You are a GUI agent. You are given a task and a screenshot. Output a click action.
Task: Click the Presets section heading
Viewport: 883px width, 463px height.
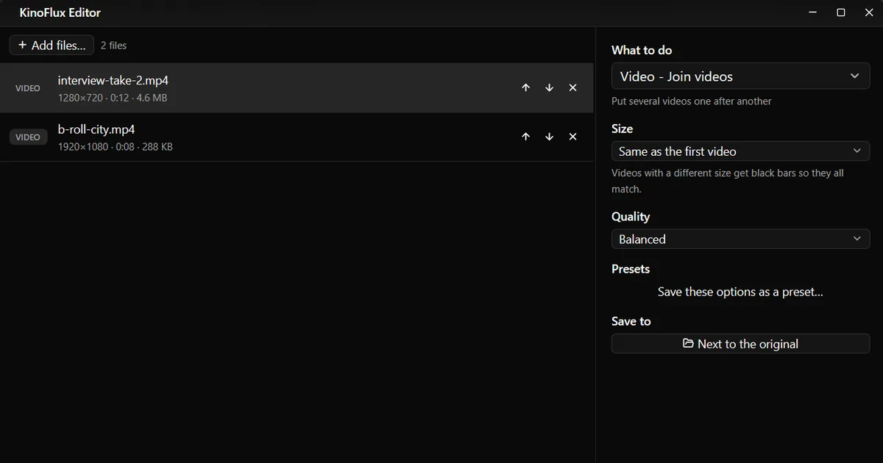(631, 269)
